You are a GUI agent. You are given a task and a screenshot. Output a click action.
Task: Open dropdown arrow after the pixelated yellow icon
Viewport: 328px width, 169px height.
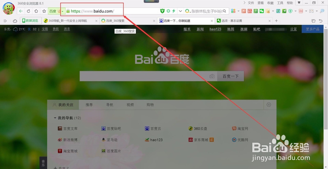tap(273, 11)
